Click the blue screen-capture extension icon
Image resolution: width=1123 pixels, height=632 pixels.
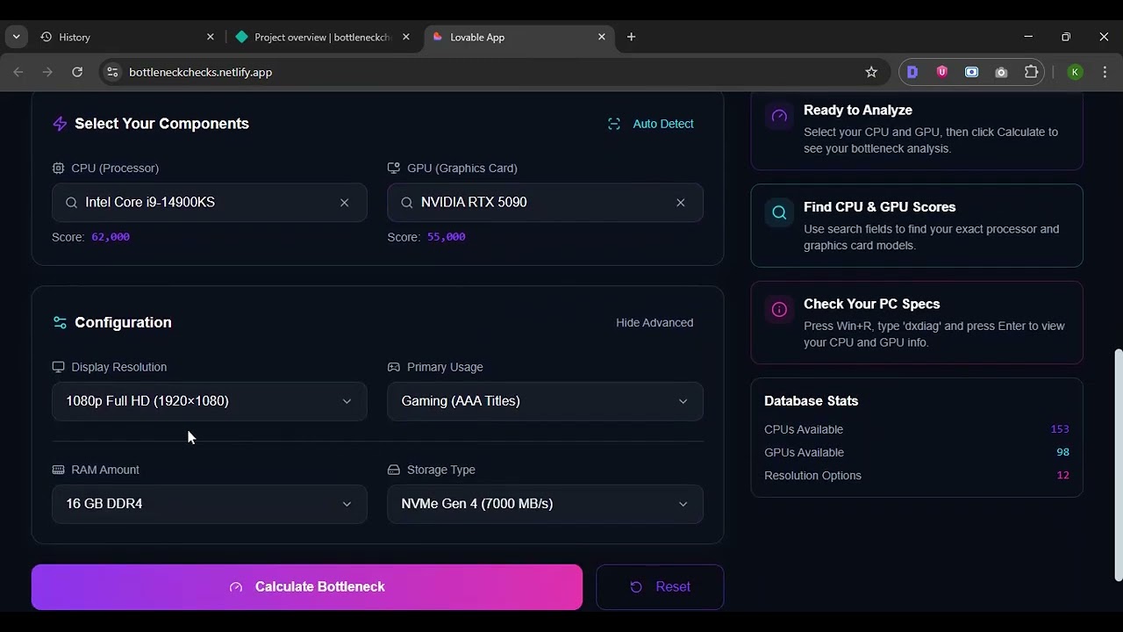[972, 72]
